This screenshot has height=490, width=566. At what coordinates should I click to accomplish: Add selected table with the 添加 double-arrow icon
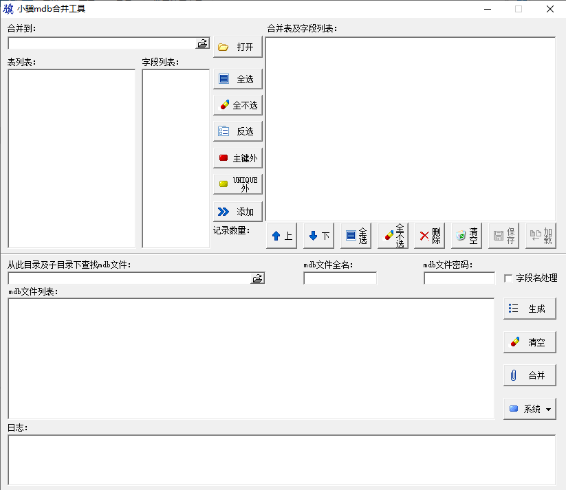tap(237, 210)
